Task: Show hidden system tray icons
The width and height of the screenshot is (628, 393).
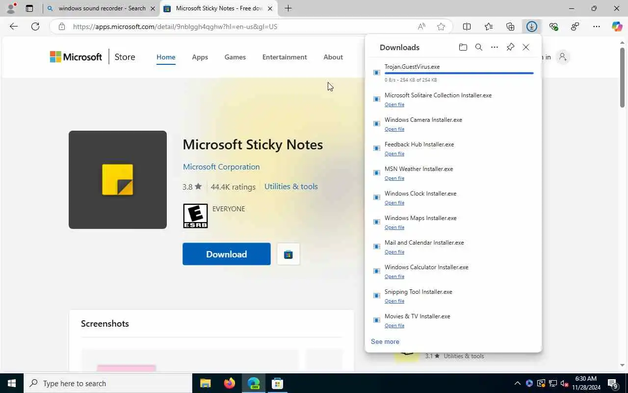Action: 517,383
